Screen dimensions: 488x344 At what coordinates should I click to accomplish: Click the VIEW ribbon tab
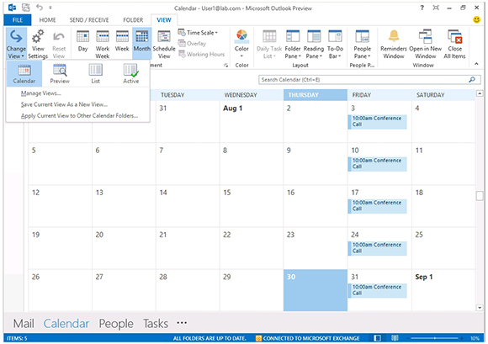point(164,20)
